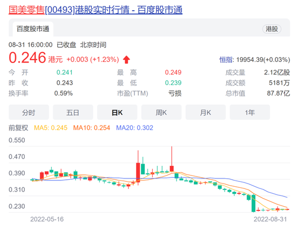Image resolution: width=297 pixels, height=225 pixels.
Task: Switch chart to 1年 view
Action: (249, 112)
